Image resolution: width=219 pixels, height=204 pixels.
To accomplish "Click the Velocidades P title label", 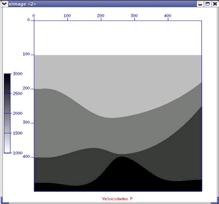I will (x=117, y=199).
